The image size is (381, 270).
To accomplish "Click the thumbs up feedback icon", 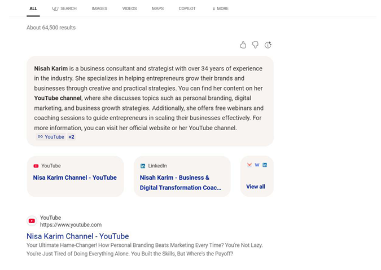I will 243,45.
